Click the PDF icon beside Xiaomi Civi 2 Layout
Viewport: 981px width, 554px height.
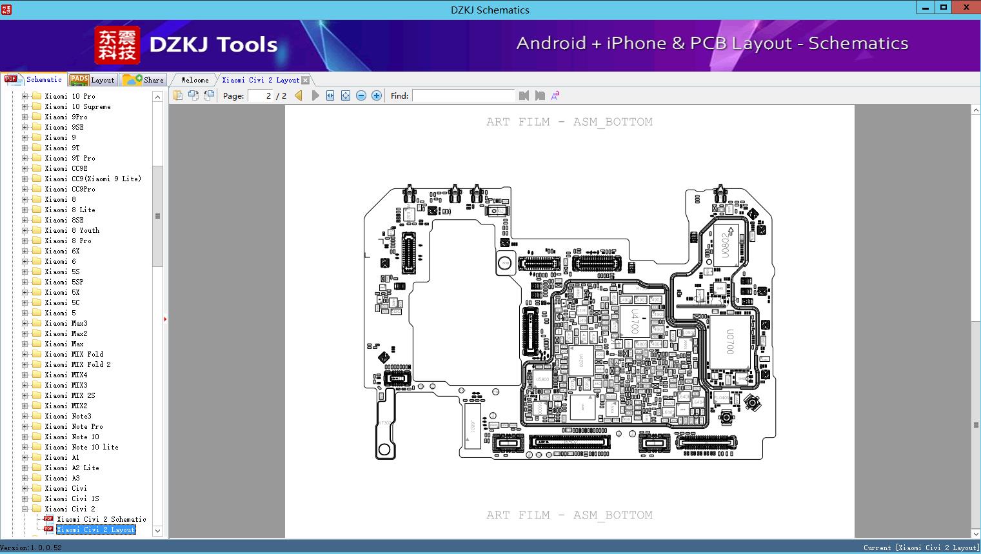pos(48,529)
